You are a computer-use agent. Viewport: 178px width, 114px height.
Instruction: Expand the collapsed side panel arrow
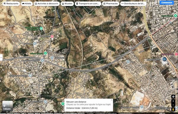pyautogui.click(x=1, y=58)
